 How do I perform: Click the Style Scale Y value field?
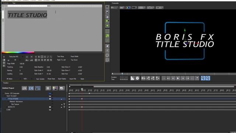pyautogui.click(x=49, y=74)
